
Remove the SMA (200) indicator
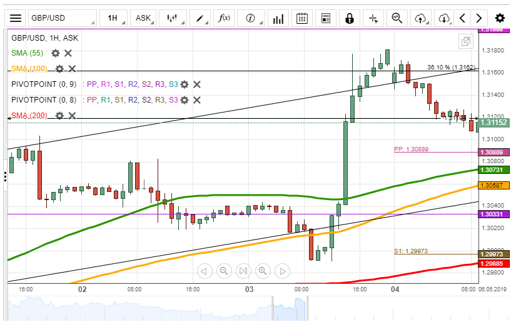(x=72, y=116)
